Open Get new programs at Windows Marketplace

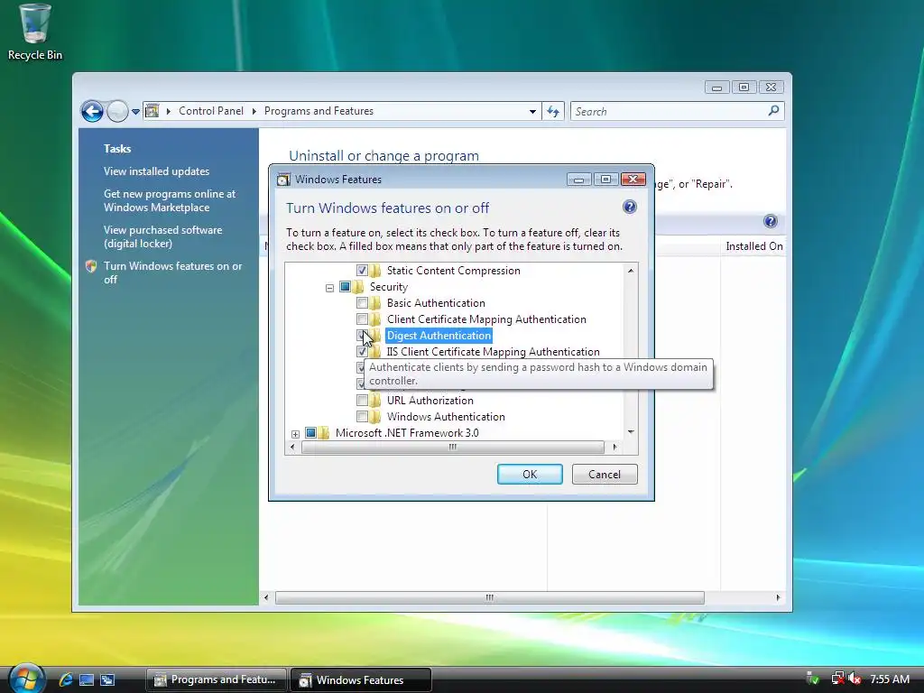click(169, 200)
